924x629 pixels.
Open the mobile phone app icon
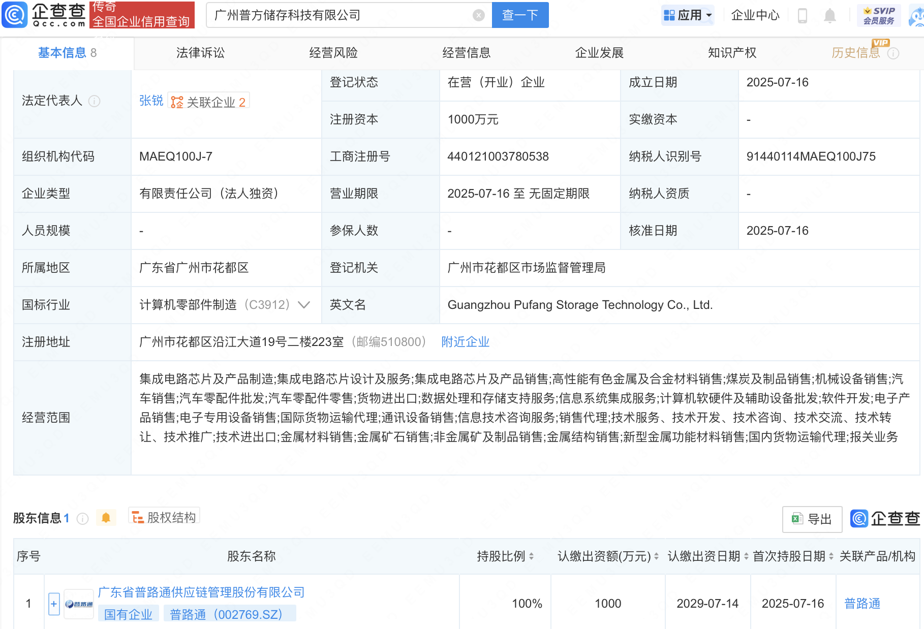coord(803,15)
